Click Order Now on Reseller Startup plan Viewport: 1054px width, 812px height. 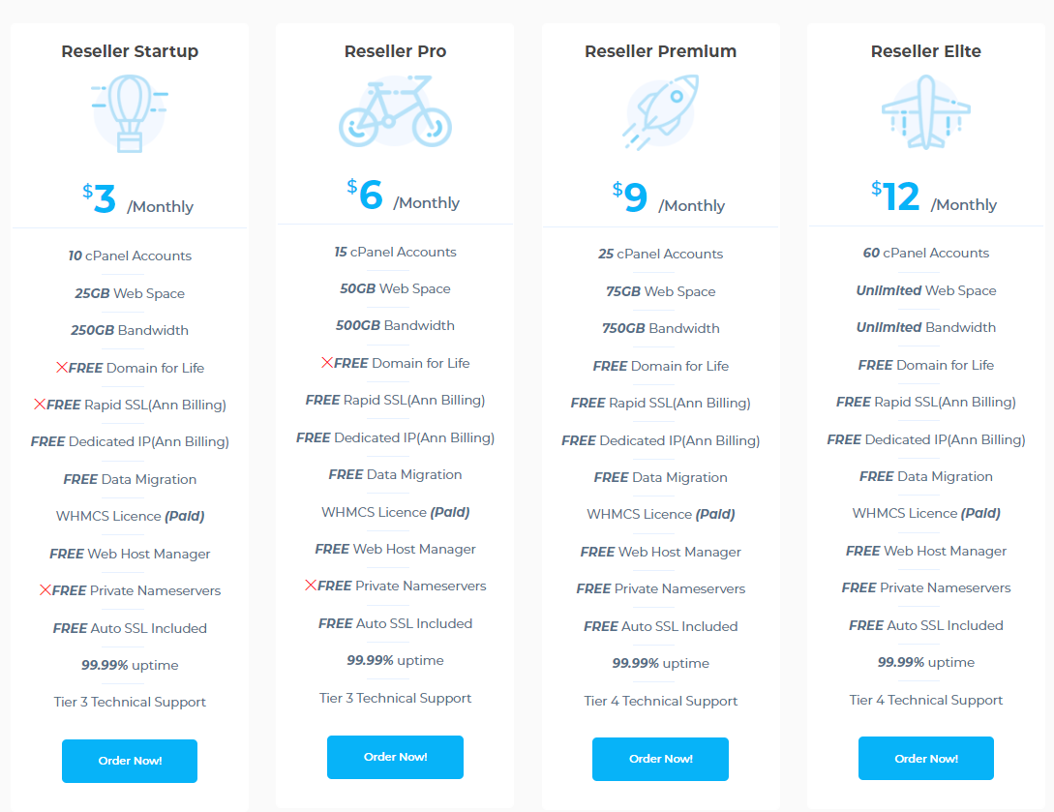(130, 761)
